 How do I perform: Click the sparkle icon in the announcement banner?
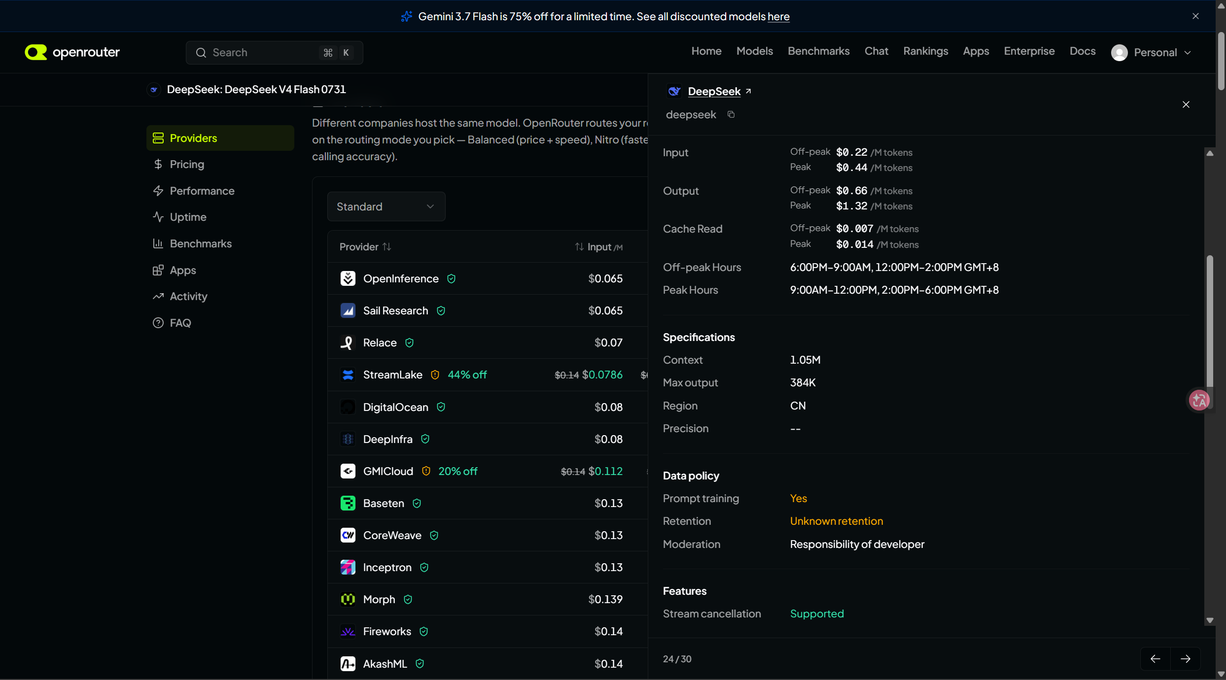407,16
